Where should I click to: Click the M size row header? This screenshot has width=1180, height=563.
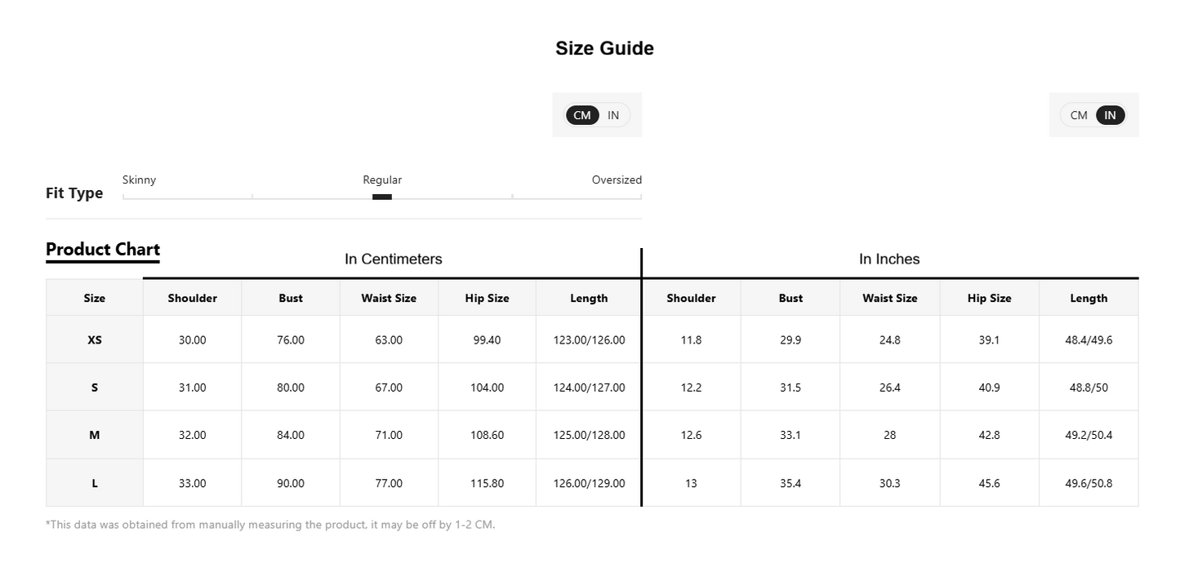pos(95,435)
